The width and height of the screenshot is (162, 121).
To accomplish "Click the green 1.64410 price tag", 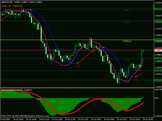I will (158, 58).
